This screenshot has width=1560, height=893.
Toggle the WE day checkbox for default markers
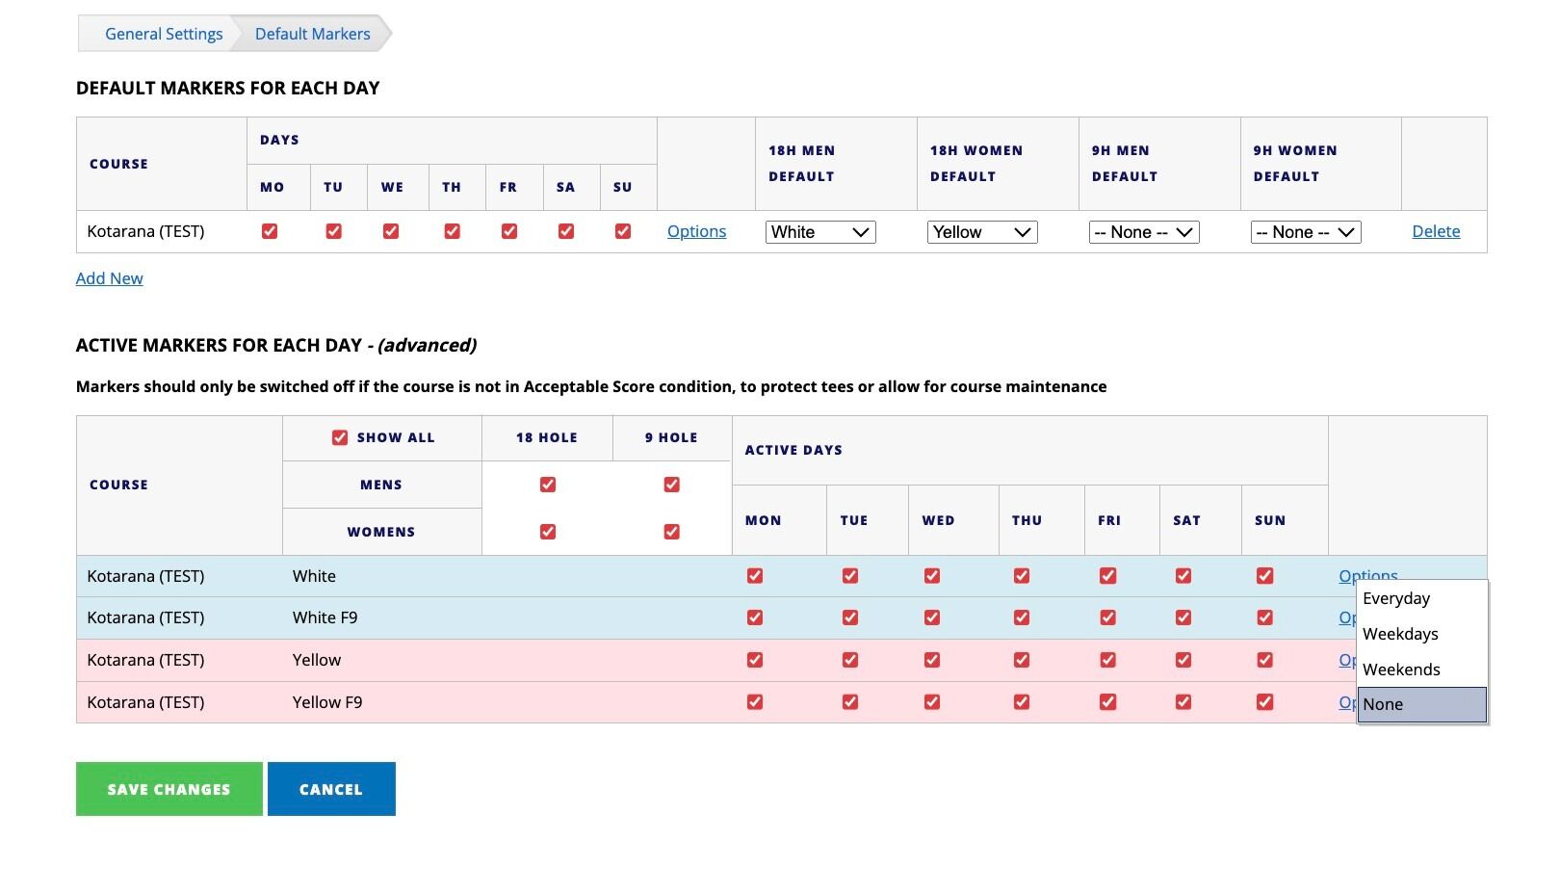point(391,231)
